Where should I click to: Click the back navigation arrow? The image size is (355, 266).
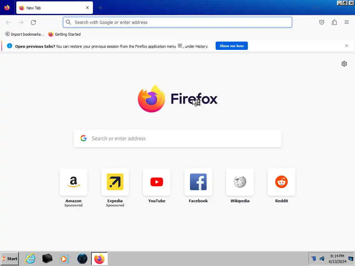(x=8, y=23)
